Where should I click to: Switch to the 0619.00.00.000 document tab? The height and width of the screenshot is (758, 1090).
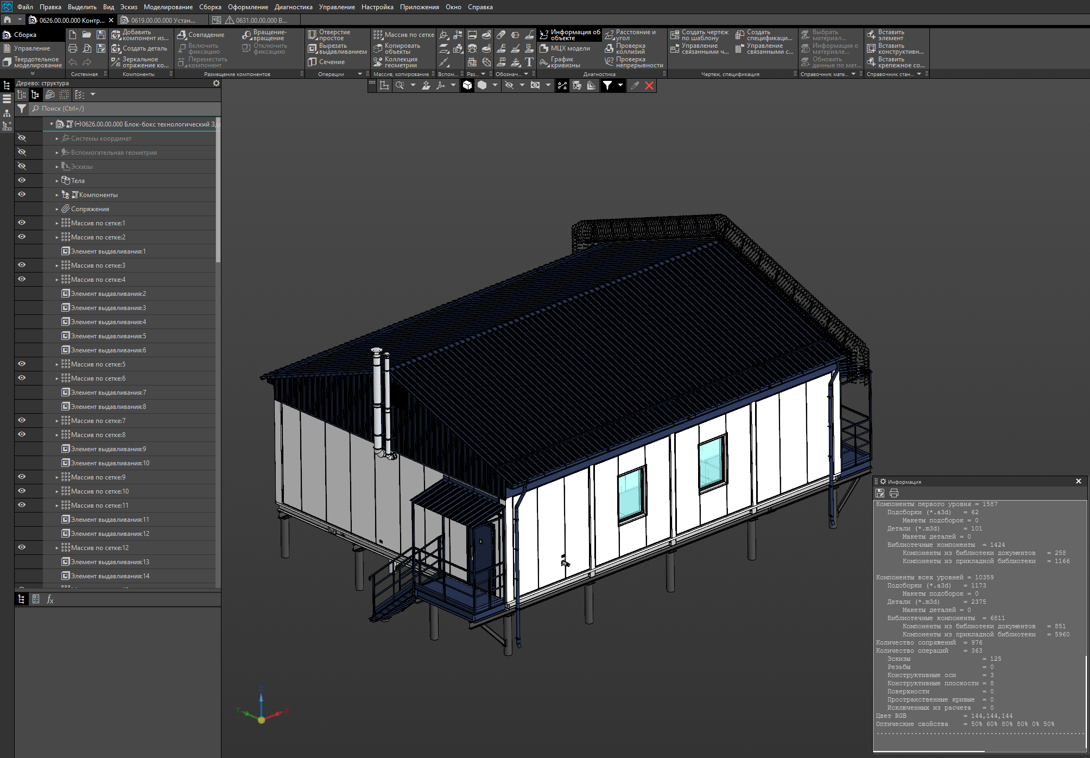click(162, 20)
